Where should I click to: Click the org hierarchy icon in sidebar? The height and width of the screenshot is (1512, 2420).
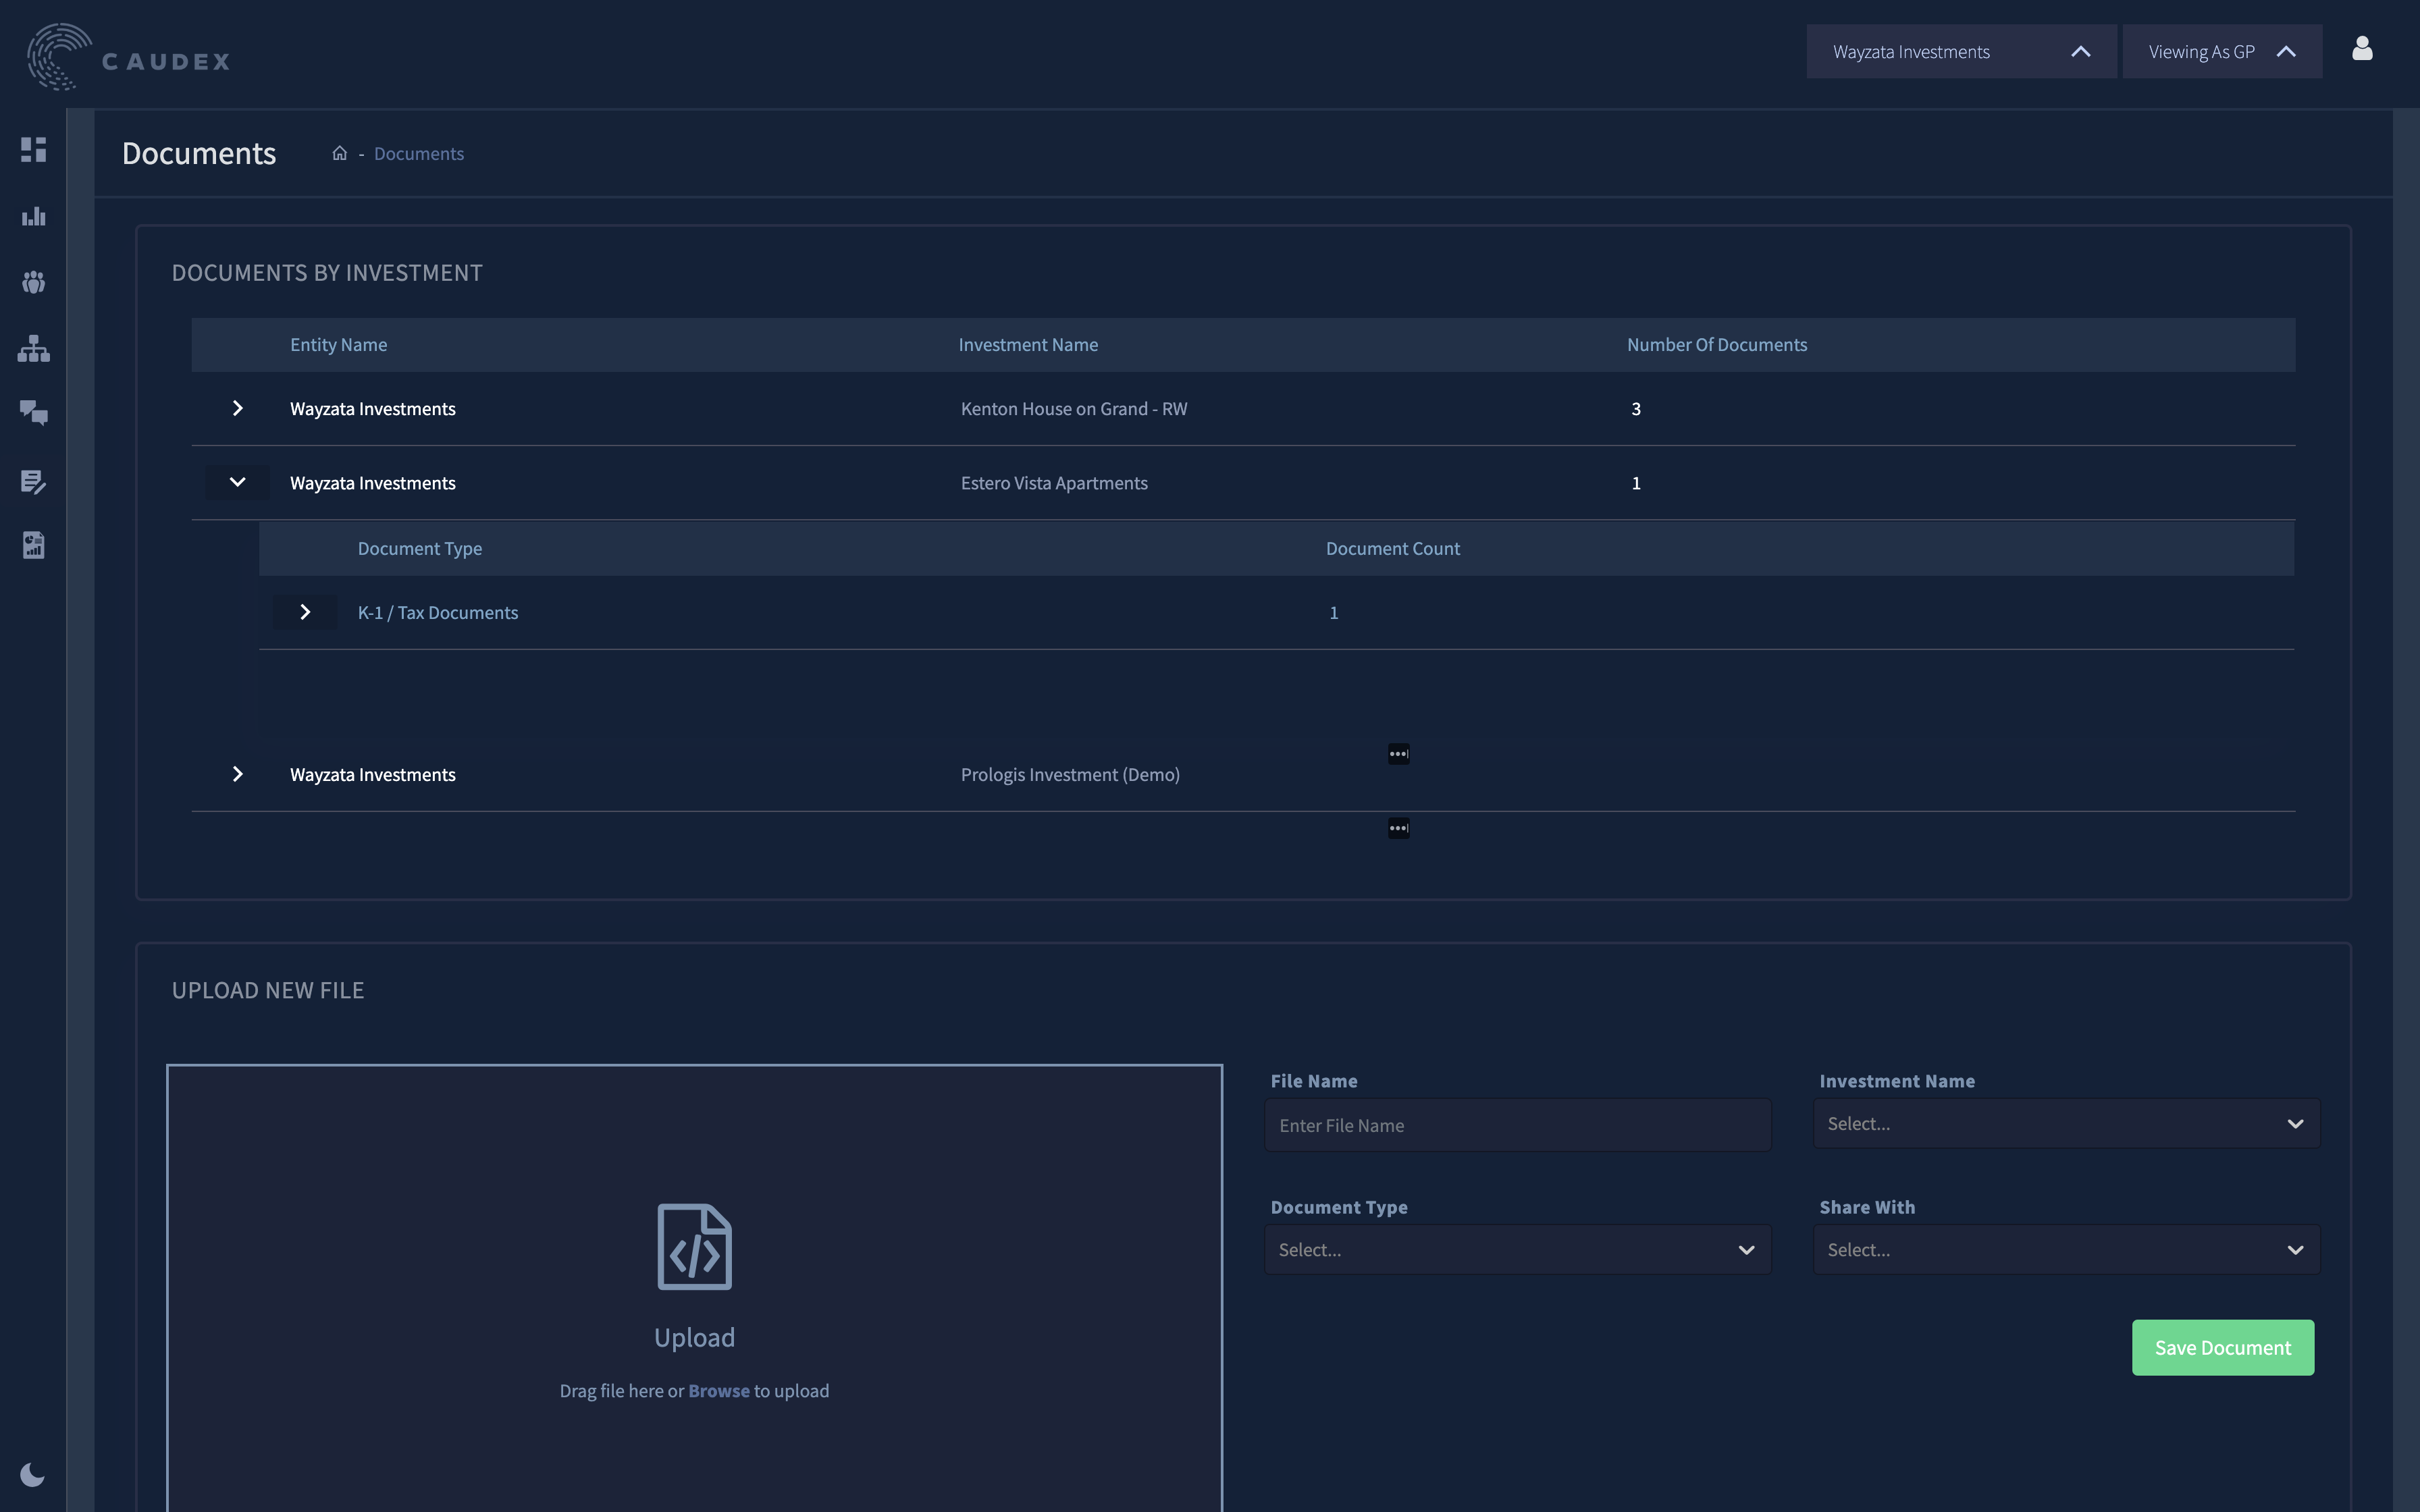coord(33,348)
